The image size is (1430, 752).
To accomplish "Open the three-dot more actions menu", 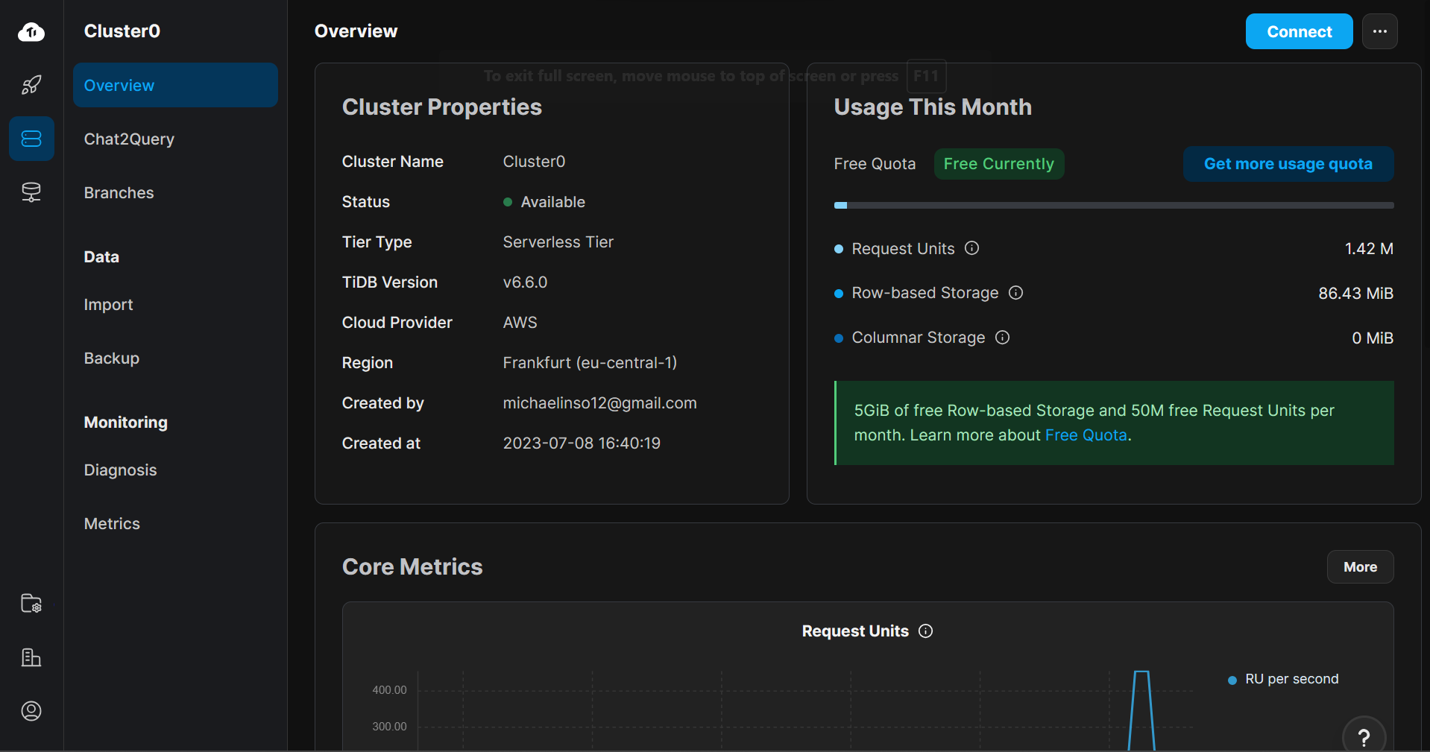I will [x=1379, y=31].
